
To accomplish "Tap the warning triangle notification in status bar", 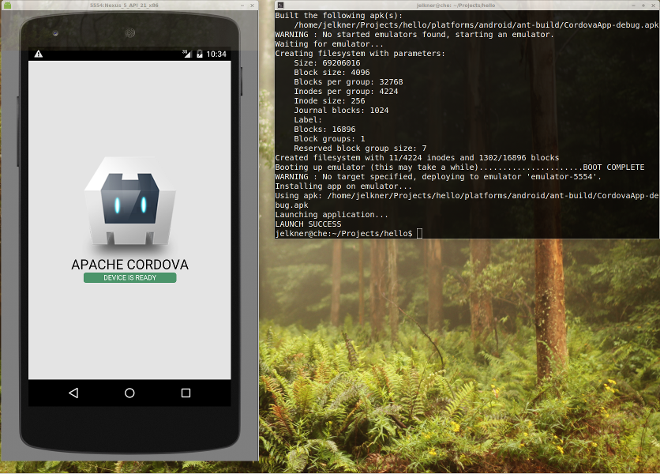I will tap(39, 54).
